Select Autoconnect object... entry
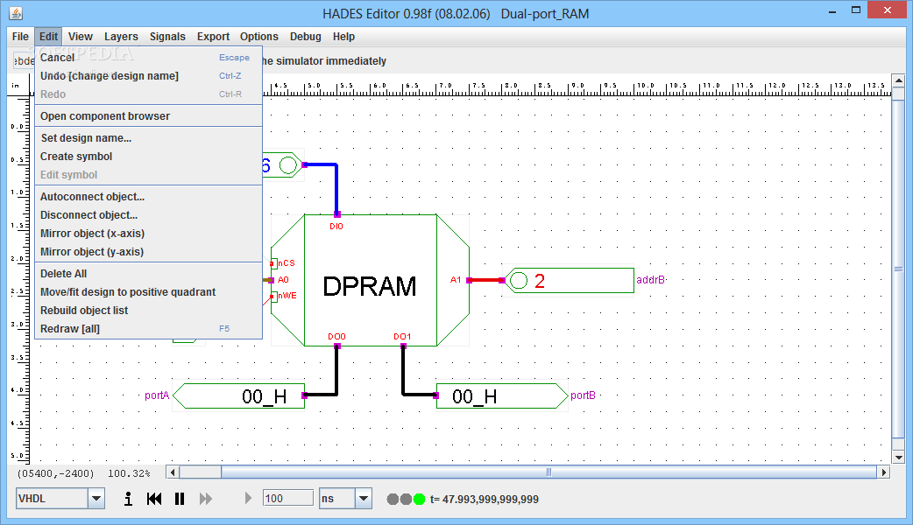The image size is (913, 525). [148, 197]
